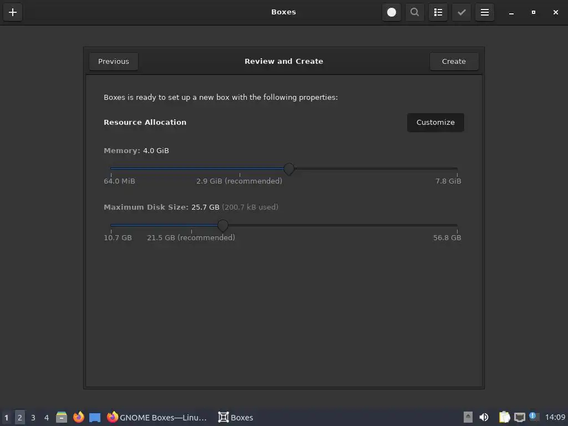The height and width of the screenshot is (426, 568).
Task: Go back with the Previous button
Action: 113,61
